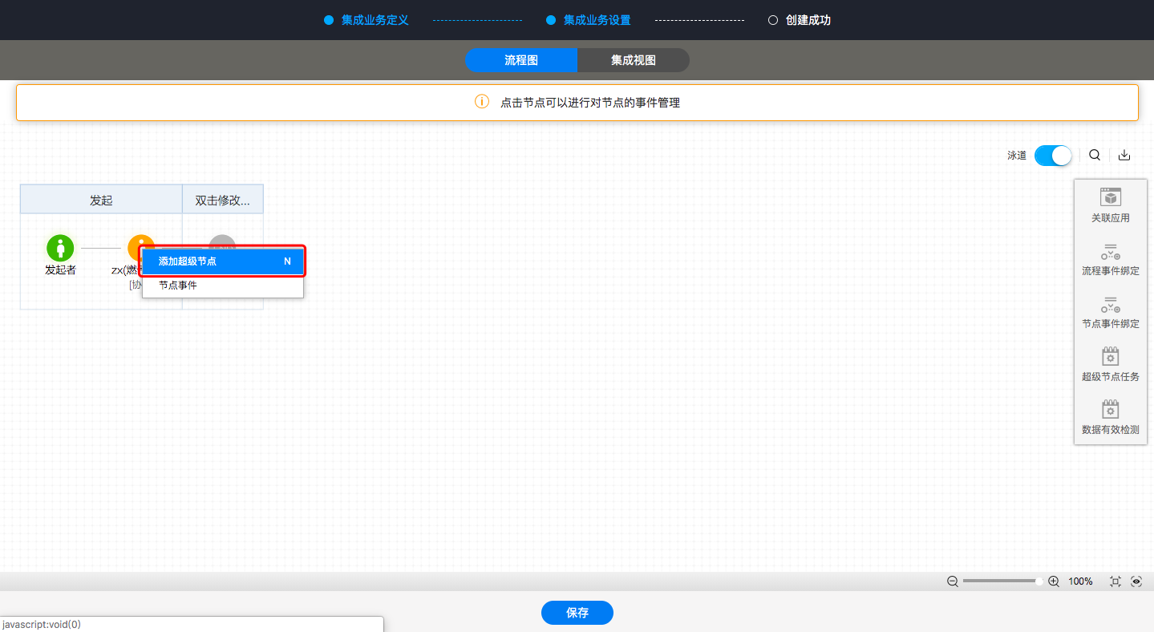Go to the 创建成功 step

tap(800, 20)
